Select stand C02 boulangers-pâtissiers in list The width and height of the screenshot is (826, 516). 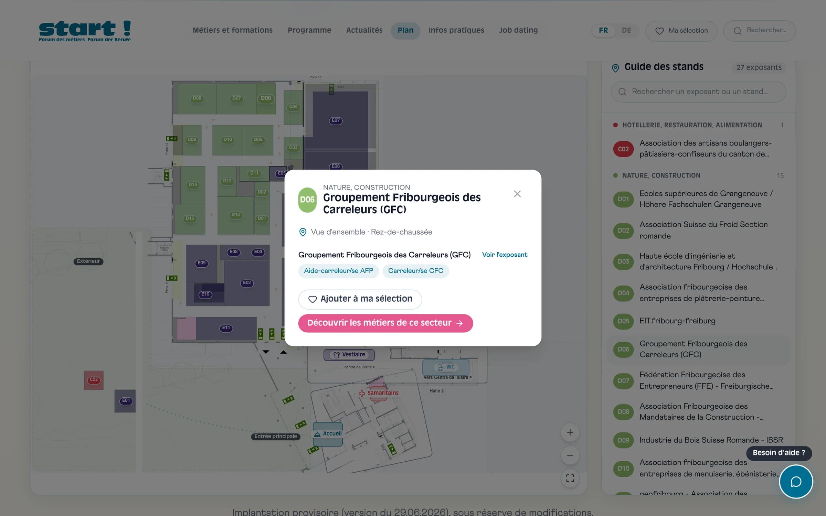(698, 149)
